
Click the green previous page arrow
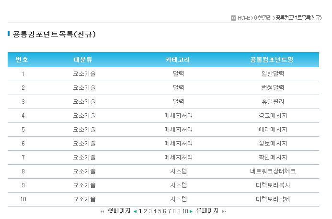135,211
